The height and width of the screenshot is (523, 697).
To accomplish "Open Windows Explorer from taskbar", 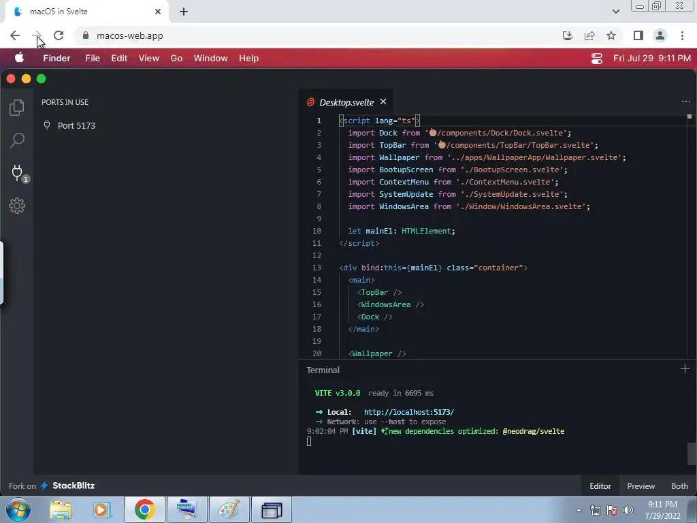I will tap(61, 510).
